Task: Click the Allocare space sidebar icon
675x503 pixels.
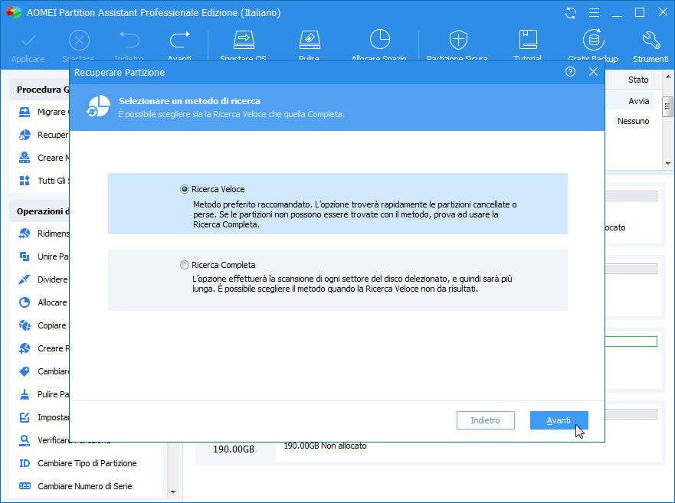Action: tap(25, 302)
